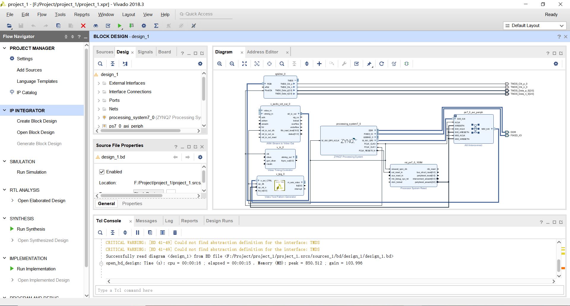The image size is (570, 306).
Task: Click search icon in Tcl Console toolbar
Action: tap(100, 233)
